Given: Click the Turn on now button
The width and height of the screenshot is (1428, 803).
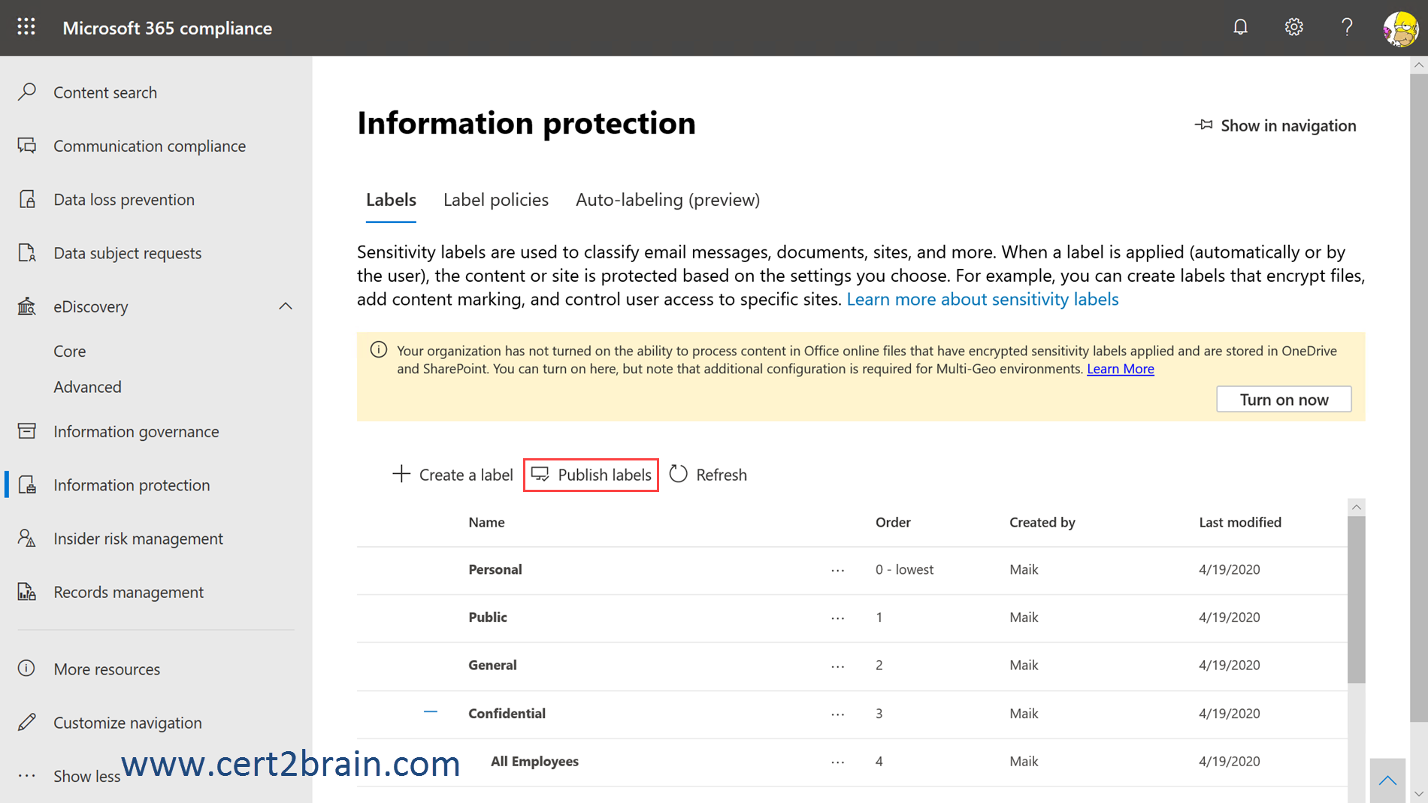Looking at the screenshot, I should point(1284,399).
